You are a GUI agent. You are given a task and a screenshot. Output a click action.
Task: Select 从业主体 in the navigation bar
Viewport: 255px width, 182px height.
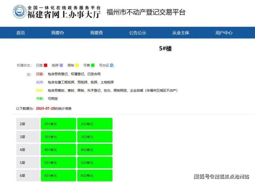point(181,33)
